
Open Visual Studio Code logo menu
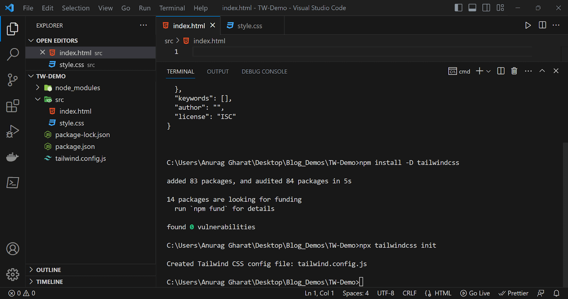tap(10, 8)
